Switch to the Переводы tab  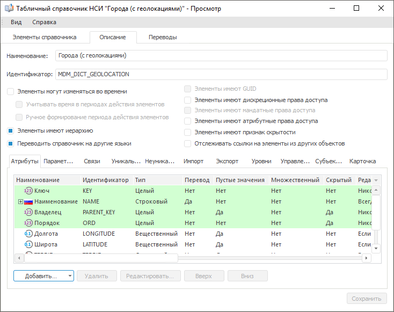click(163, 37)
